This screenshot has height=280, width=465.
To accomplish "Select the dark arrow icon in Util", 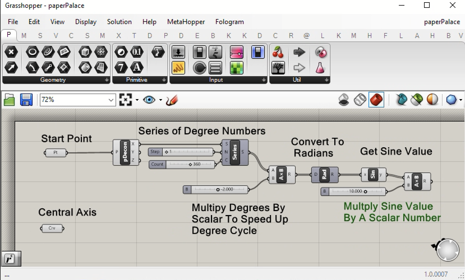I will coord(299,52).
